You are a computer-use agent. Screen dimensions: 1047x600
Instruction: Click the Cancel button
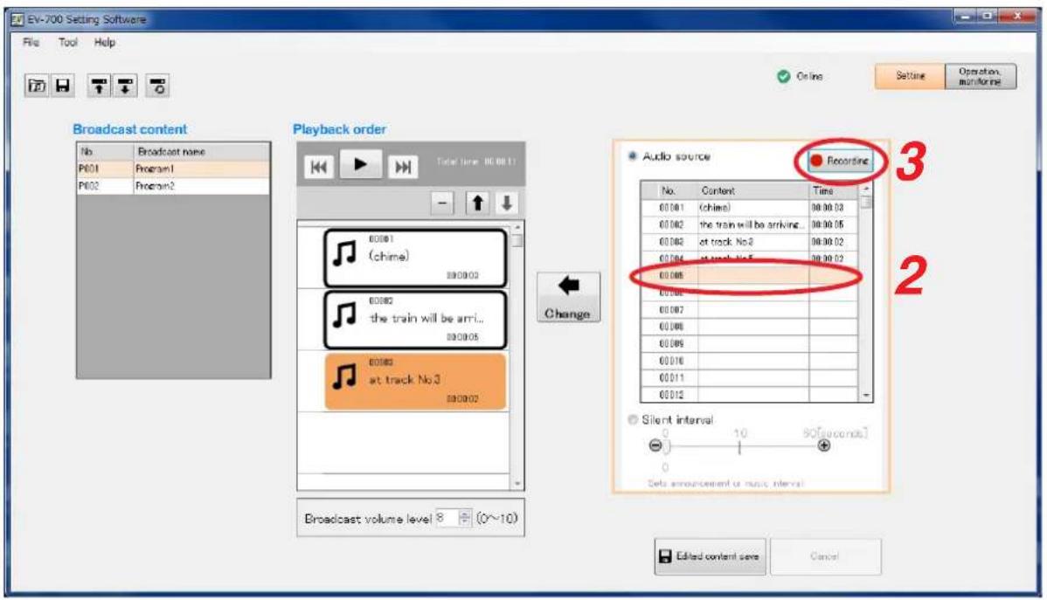click(825, 556)
